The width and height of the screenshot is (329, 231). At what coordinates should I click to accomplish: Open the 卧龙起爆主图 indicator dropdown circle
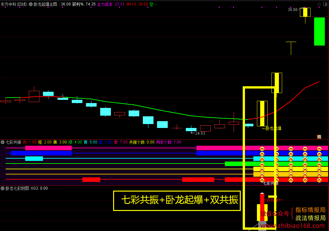point(31,4)
